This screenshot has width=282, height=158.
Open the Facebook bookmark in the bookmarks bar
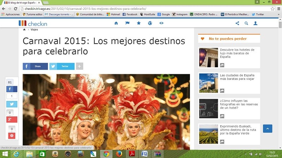[130, 14]
